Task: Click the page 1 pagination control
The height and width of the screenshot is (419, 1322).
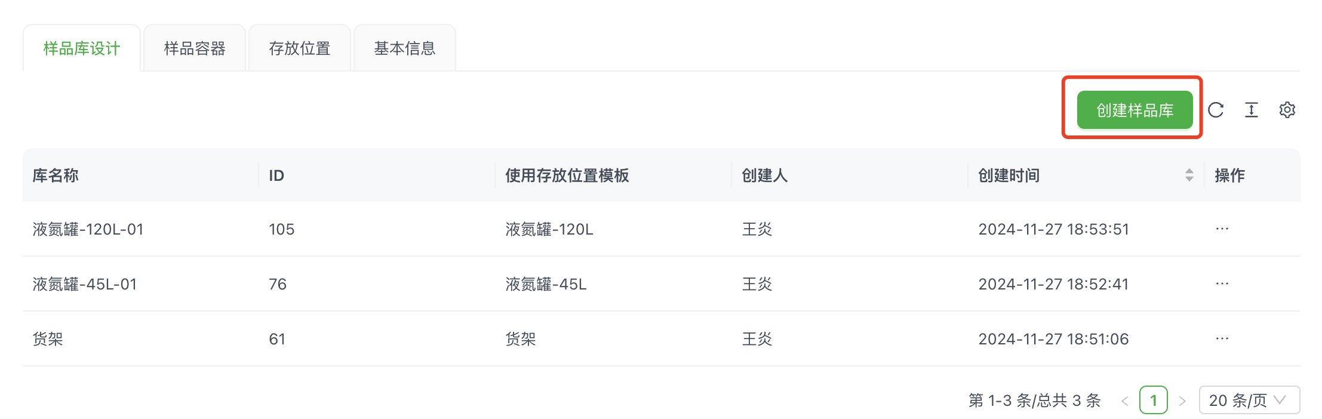Action: click(x=1154, y=400)
